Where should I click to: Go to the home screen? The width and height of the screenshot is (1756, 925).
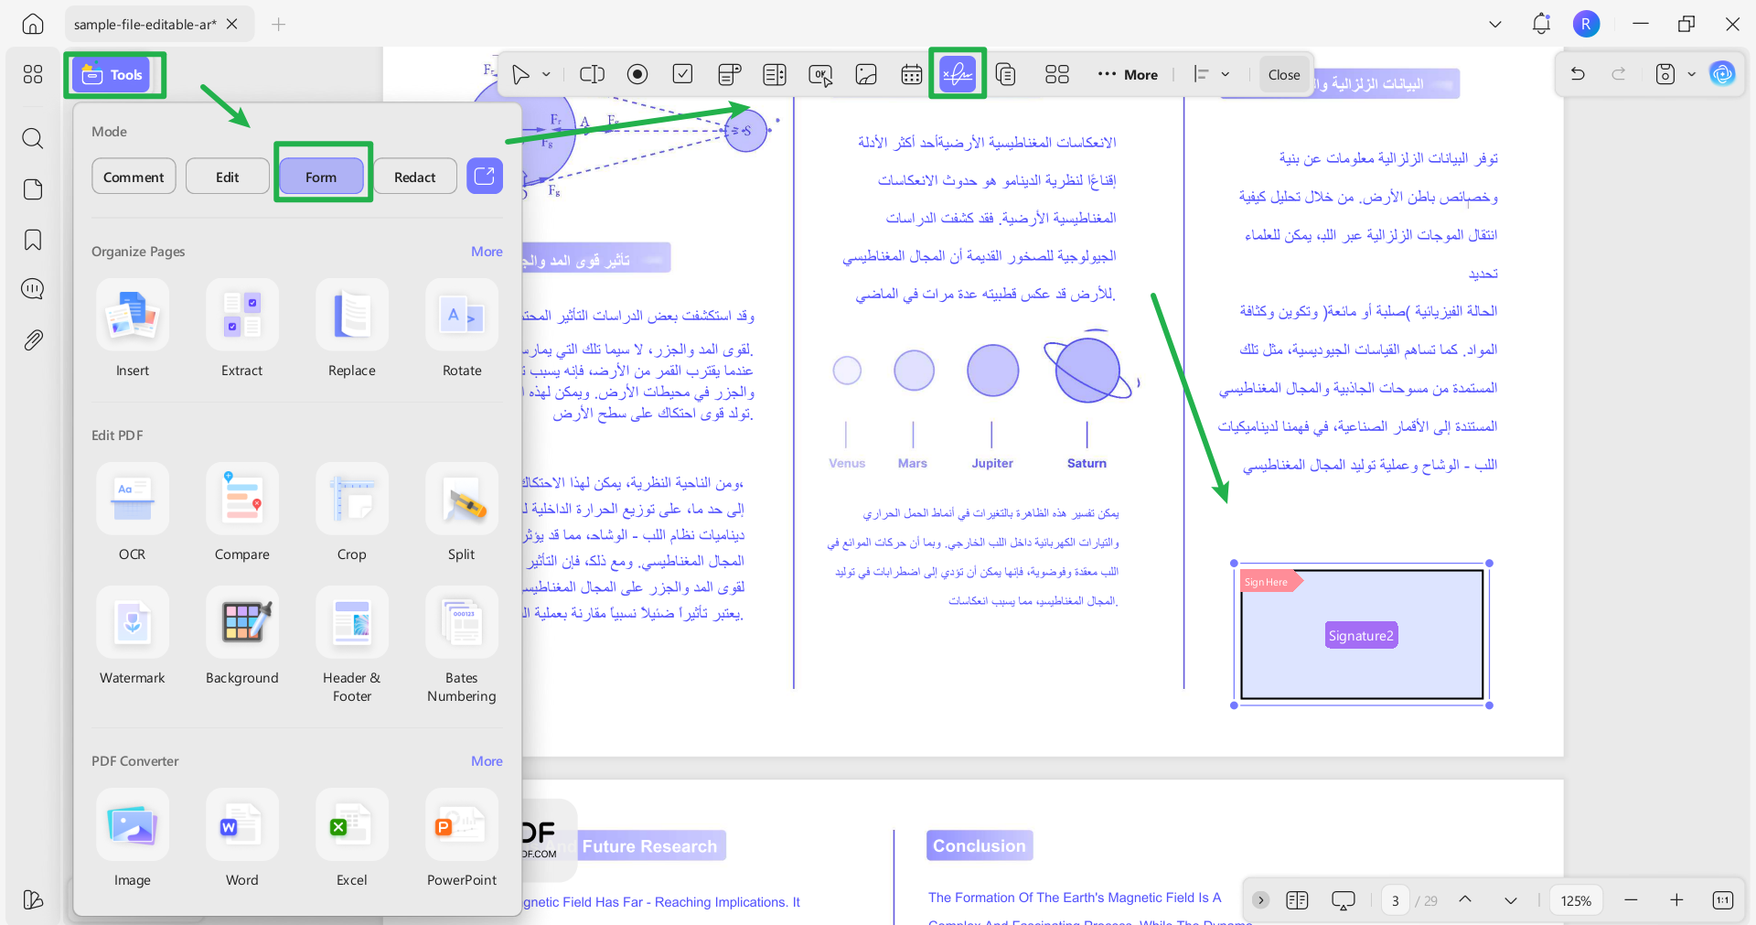click(x=33, y=24)
